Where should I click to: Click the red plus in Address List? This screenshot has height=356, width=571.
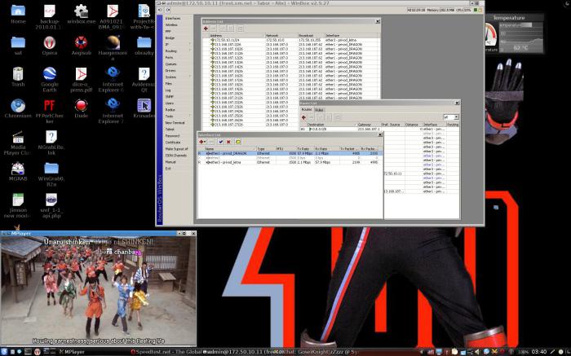(206, 29)
